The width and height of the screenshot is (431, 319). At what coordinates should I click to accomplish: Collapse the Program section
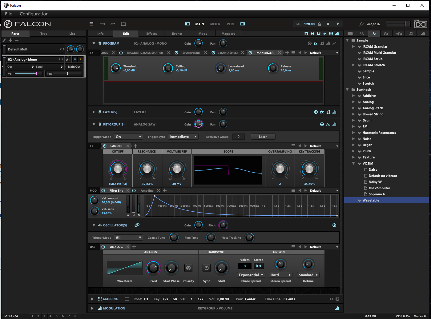[94, 43]
